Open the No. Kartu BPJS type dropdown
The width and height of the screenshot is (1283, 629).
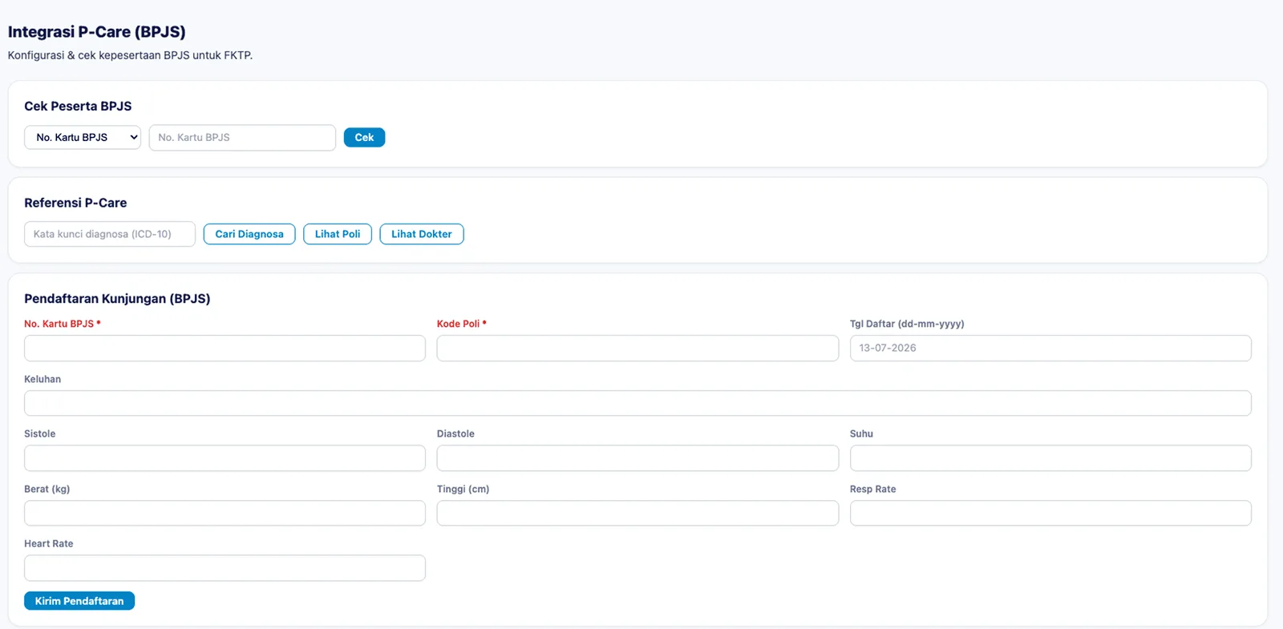coord(83,138)
